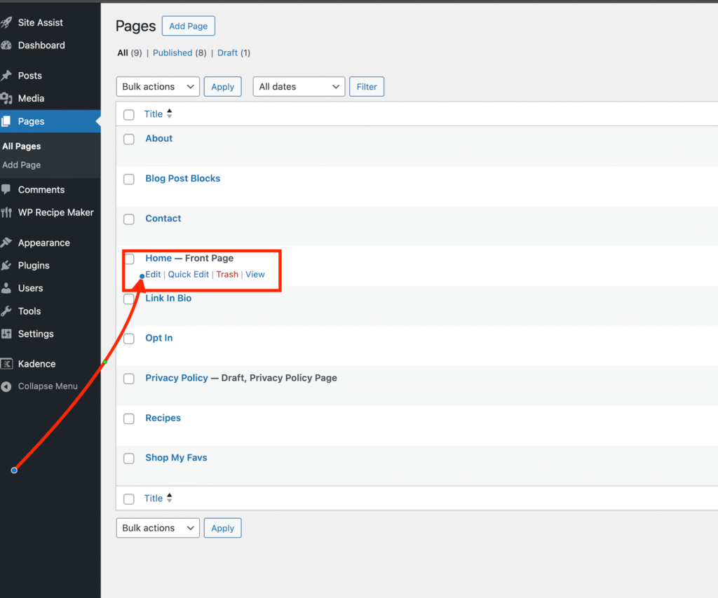This screenshot has height=598, width=718.
Task: Expand the All dates filter dropdown
Action: click(x=299, y=87)
